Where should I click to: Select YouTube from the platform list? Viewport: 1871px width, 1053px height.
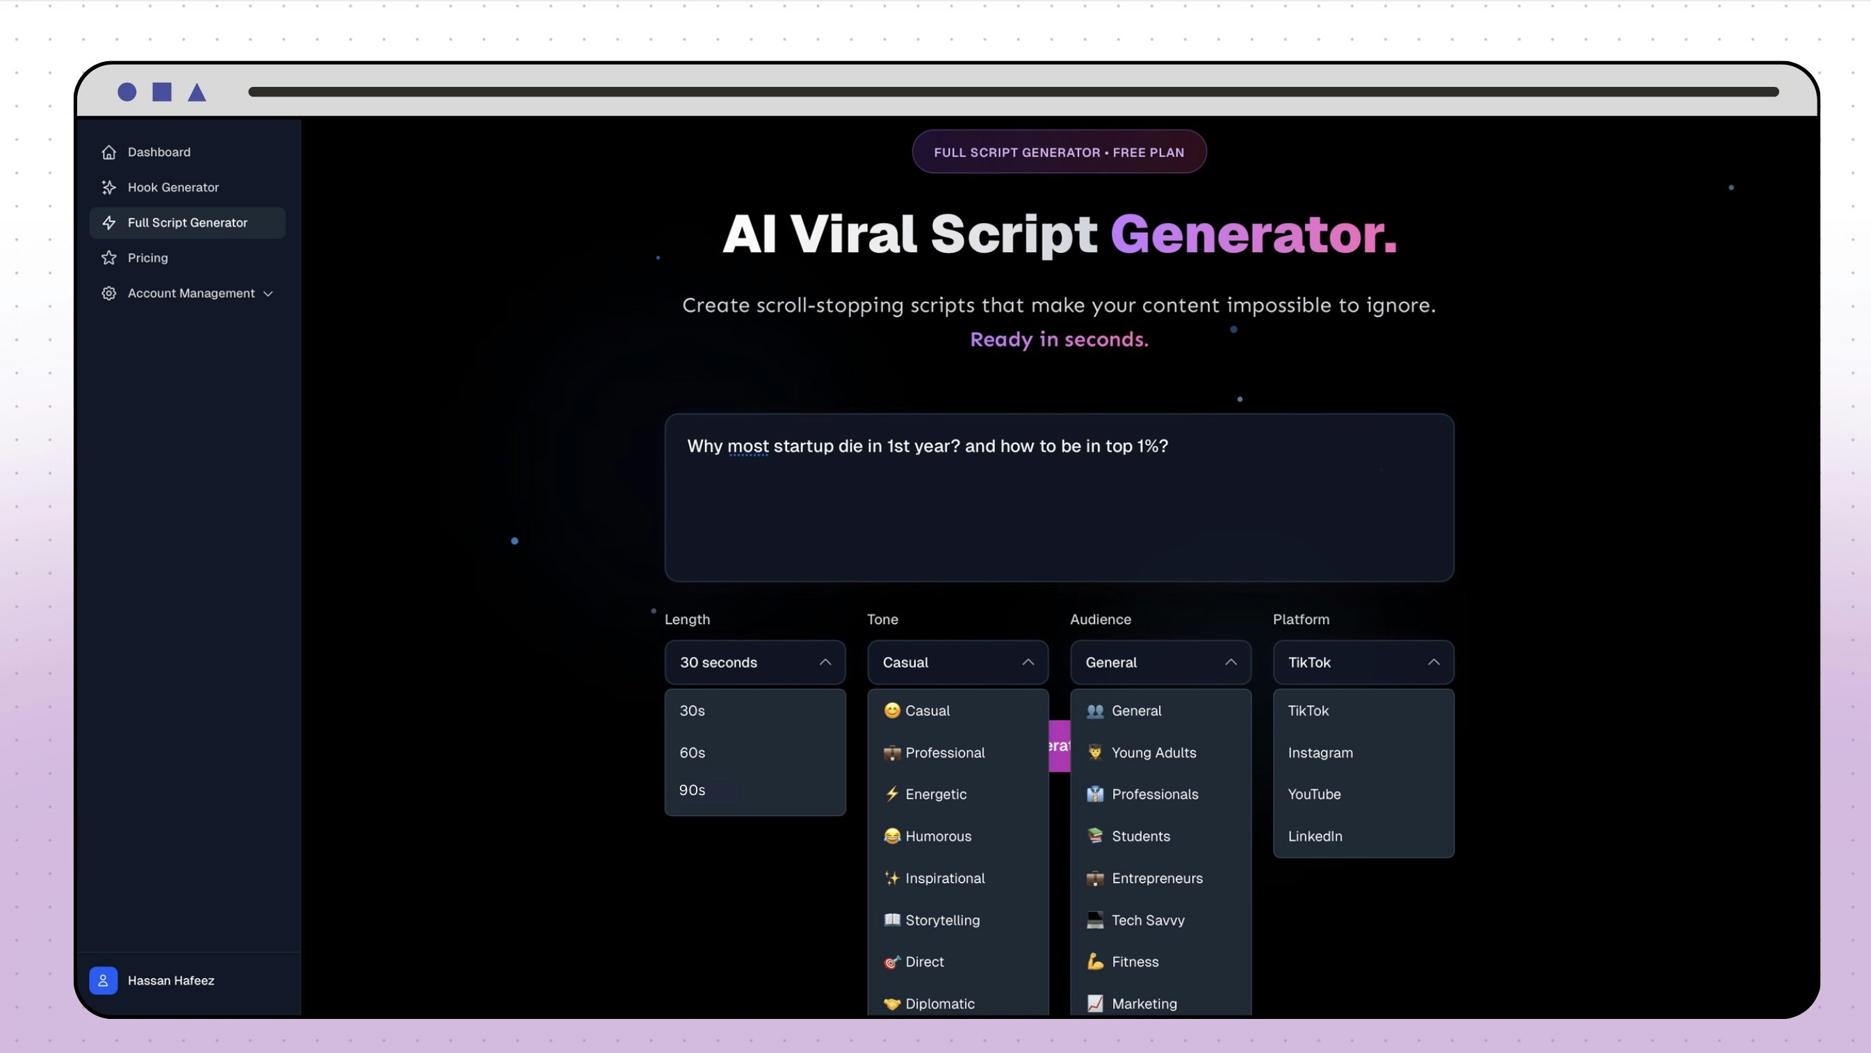(x=1314, y=794)
